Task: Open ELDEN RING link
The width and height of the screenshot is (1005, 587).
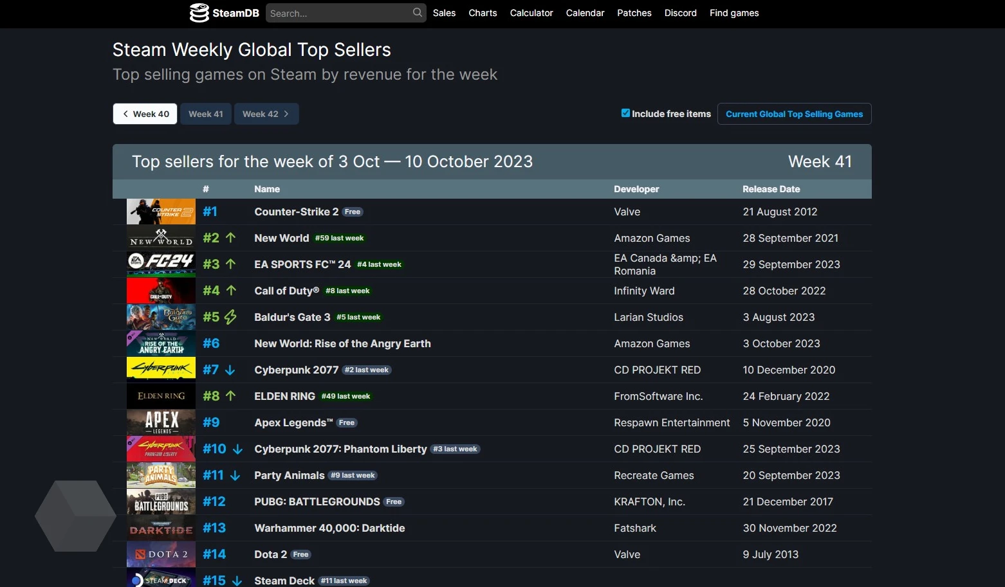Action: click(284, 396)
